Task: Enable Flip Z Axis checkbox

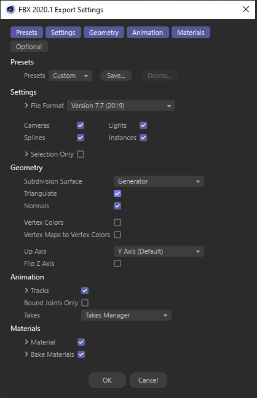Action: click(x=117, y=263)
